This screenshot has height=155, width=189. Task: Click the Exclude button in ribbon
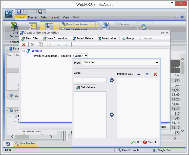pos(122,24)
